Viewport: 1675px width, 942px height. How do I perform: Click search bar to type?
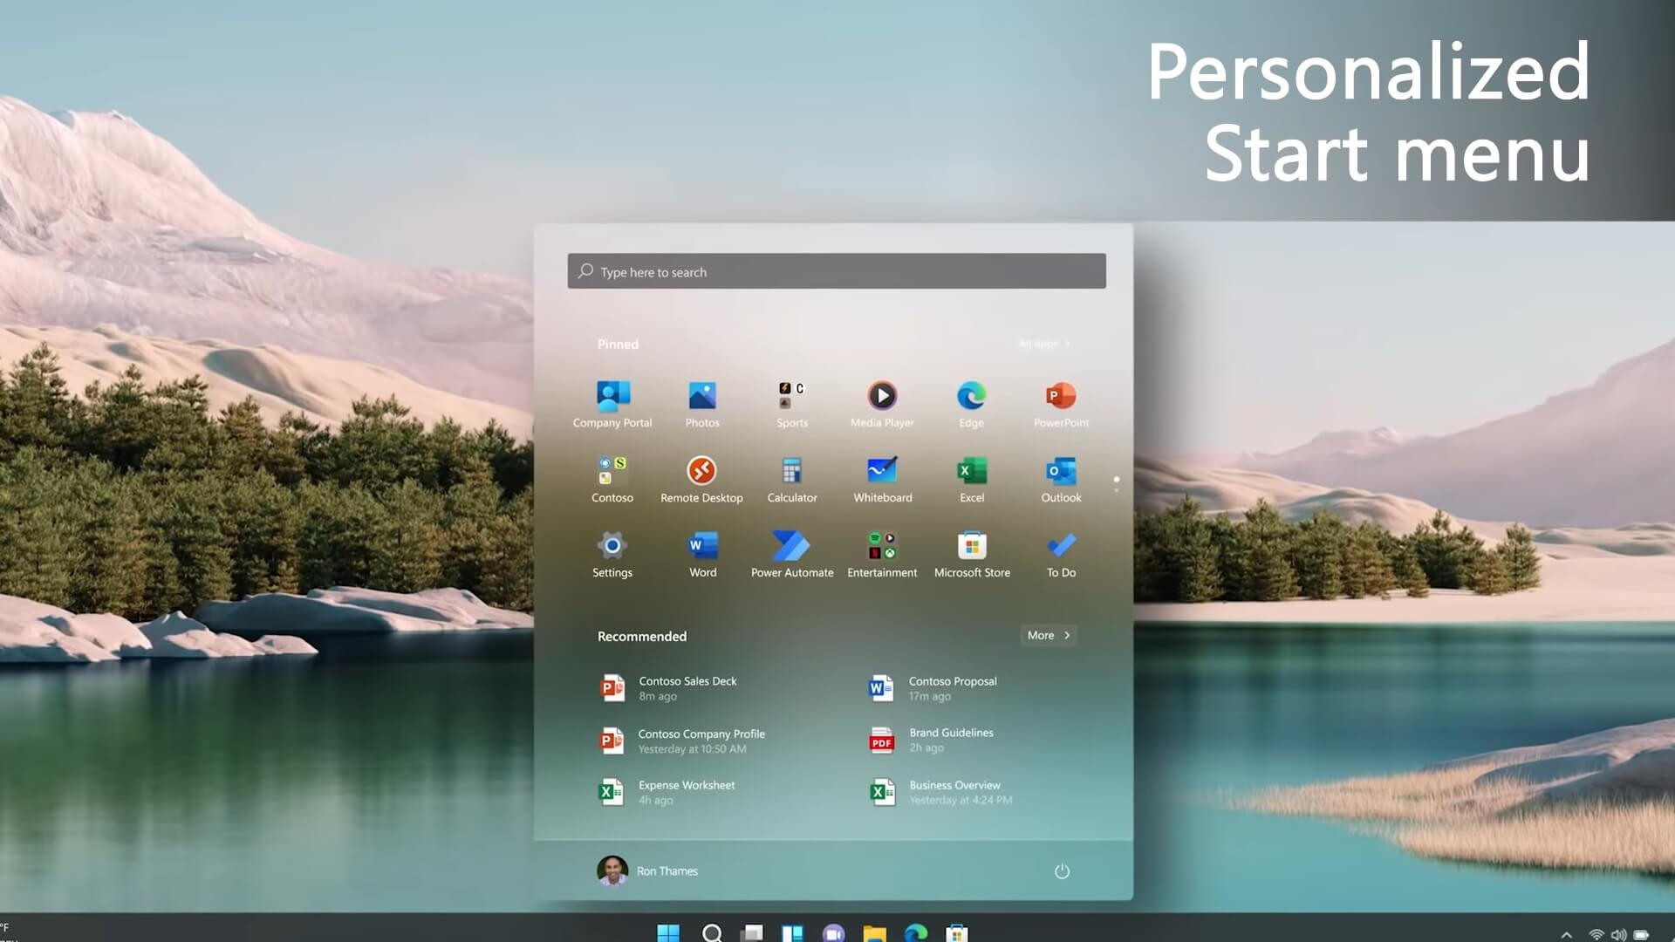837,270
